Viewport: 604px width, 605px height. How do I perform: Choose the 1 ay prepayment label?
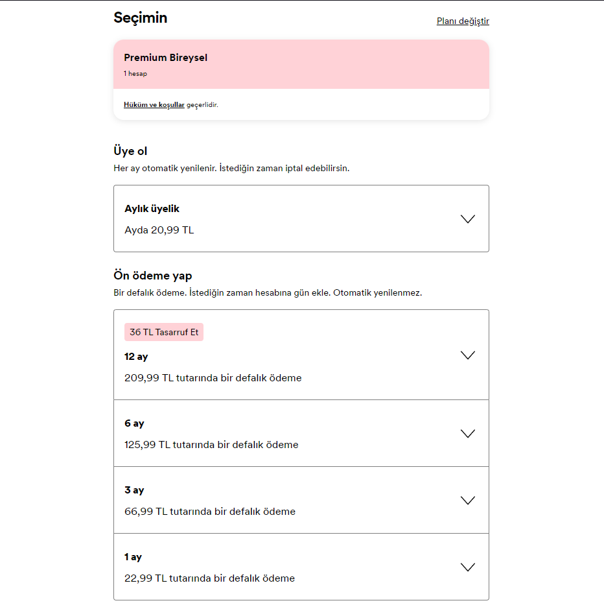tap(133, 557)
